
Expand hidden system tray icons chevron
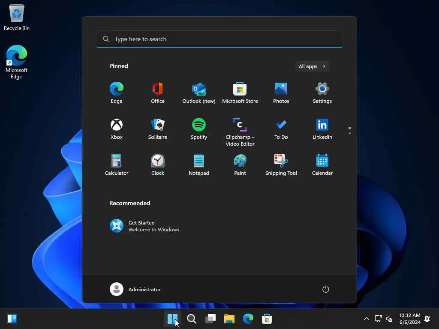click(367, 319)
